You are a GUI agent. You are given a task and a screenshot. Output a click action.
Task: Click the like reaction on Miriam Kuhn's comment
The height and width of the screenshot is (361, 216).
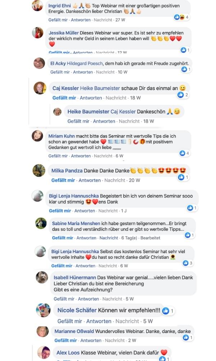pos(182,153)
